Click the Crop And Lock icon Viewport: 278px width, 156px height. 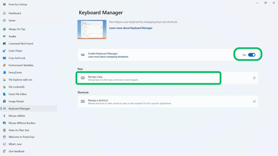(x=5, y=58)
